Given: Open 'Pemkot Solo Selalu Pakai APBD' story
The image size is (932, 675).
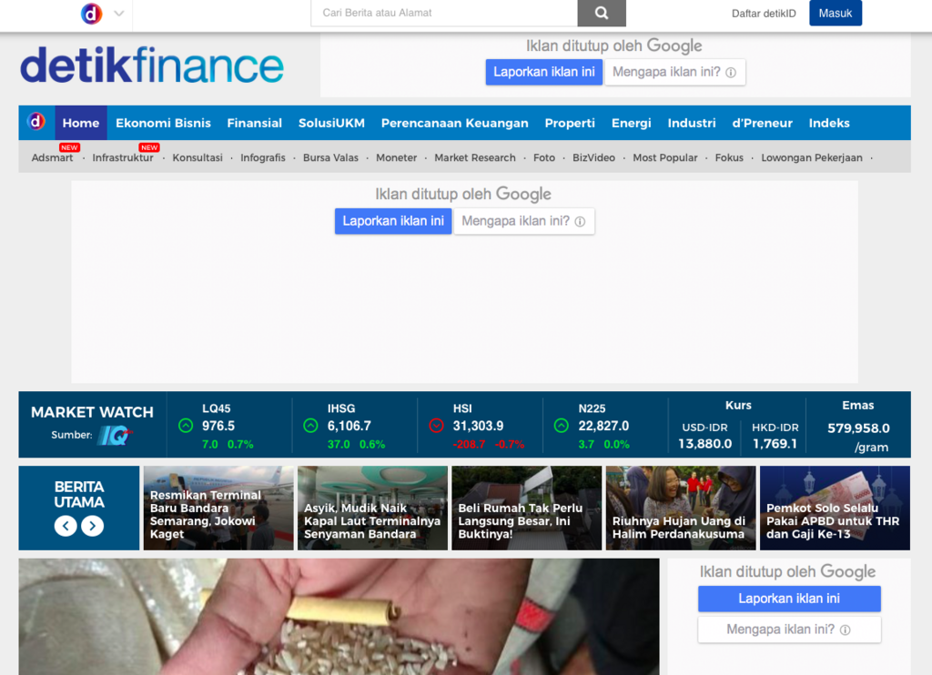Looking at the screenshot, I should coord(835,508).
